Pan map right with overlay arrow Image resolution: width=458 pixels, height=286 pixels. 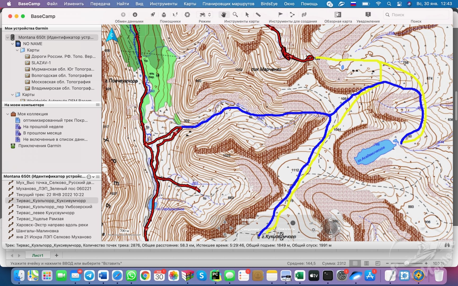click(231, 228)
